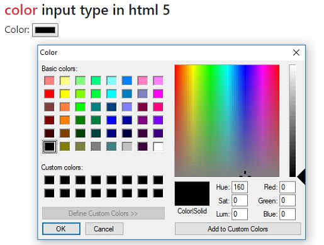Choose the orange swatch in fourth row

(x=65, y=120)
